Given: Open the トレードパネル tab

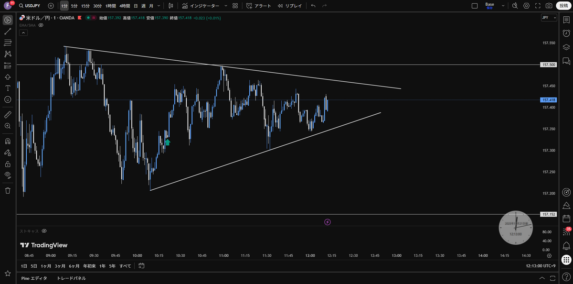Looking at the screenshot, I should (71, 278).
